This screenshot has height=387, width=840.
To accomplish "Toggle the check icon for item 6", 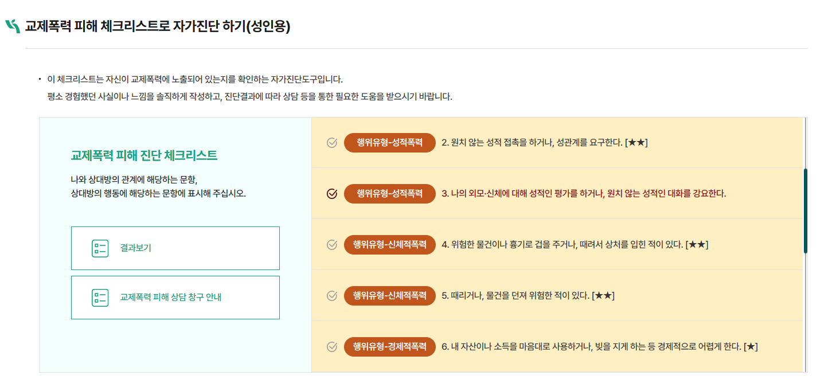I will pos(331,347).
